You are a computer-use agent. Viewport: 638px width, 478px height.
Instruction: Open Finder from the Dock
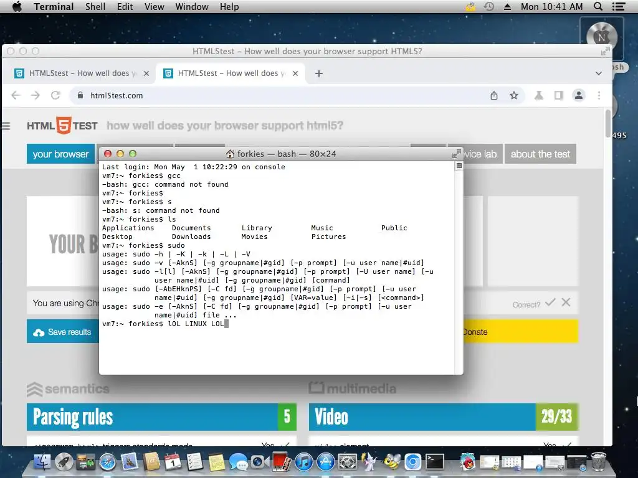tap(42, 462)
